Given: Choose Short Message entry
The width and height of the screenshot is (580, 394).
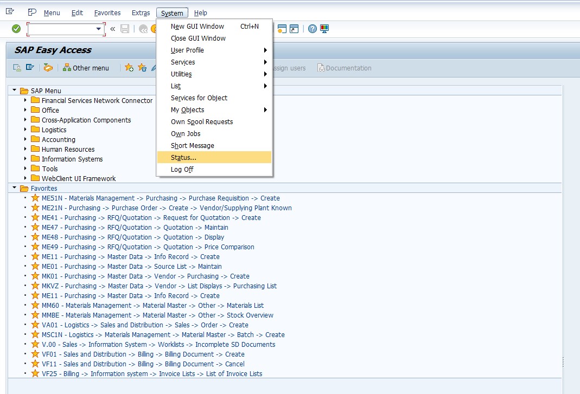Looking at the screenshot, I should 214,146.
